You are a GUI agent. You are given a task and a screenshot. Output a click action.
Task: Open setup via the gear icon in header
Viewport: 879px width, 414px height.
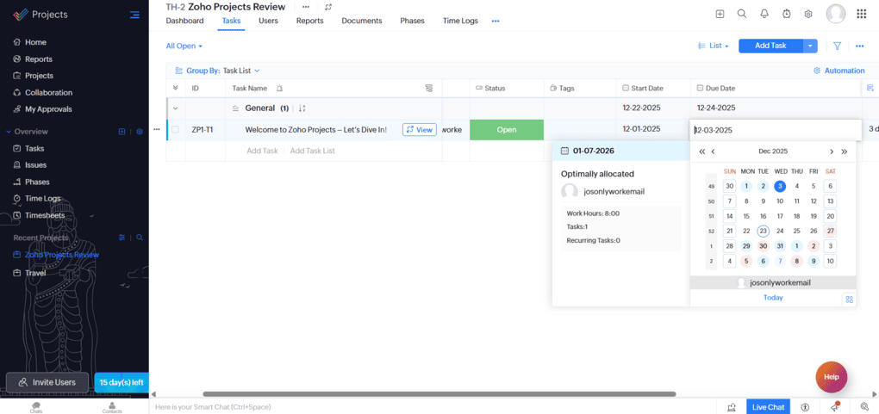808,14
